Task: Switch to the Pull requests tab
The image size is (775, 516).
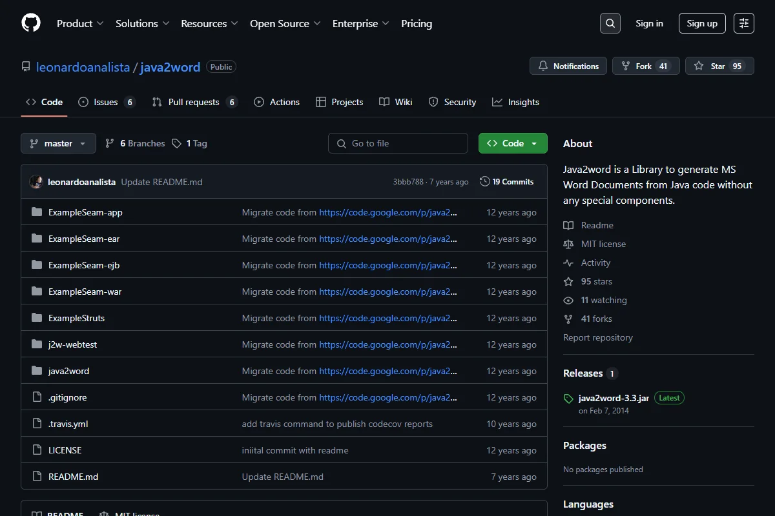Action: 195,102
